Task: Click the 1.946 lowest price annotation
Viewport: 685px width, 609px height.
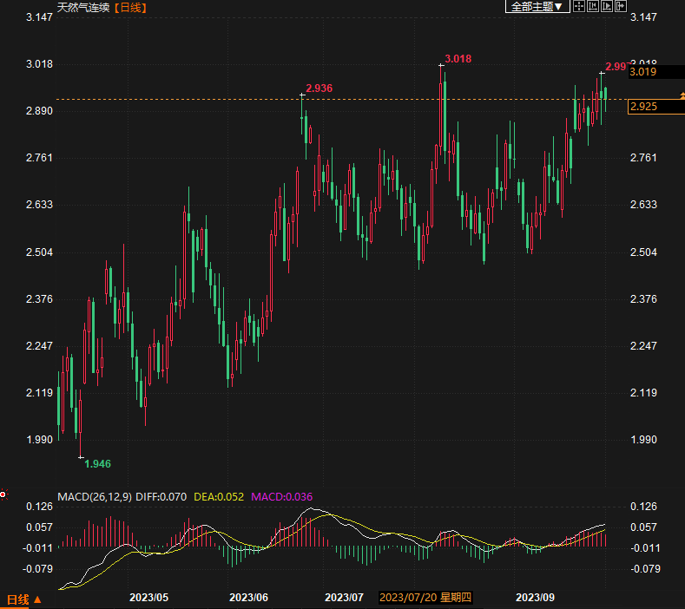Action: tap(97, 463)
